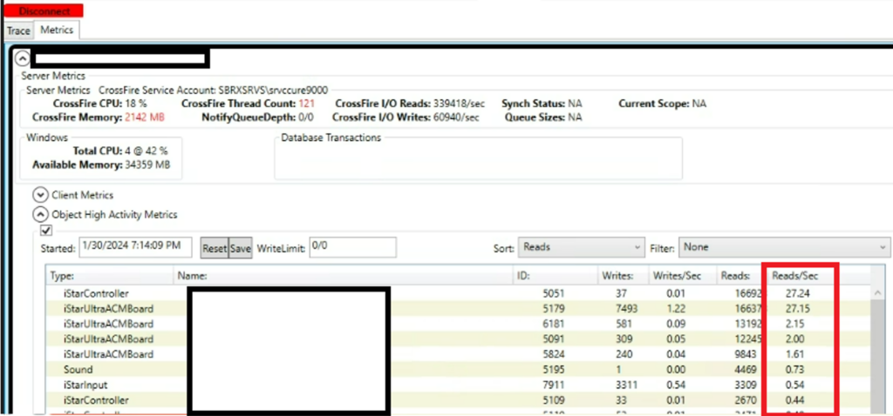Image resolution: width=893 pixels, height=416 pixels.
Task: Click the red Disconnect button
Action: coord(44,11)
